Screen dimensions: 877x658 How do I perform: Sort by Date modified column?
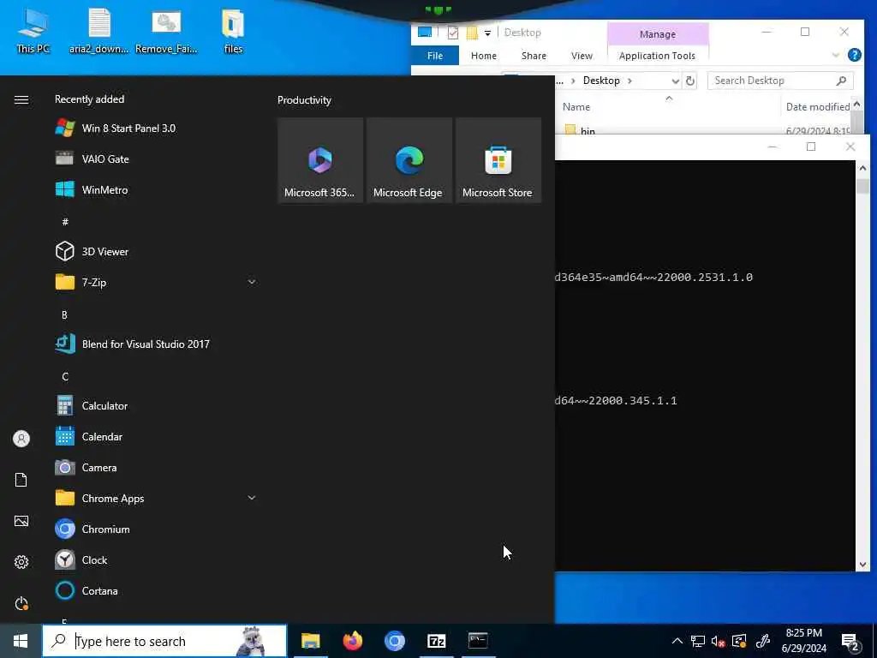[x=818, y=107]
